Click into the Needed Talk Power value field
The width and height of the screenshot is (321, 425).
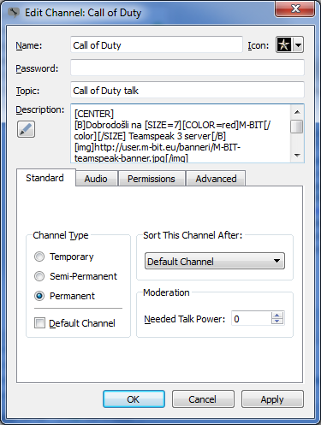click(251, 318)
